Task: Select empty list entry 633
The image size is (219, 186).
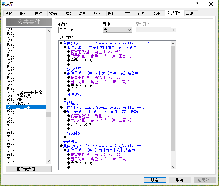Action: (x=26, y=30)
